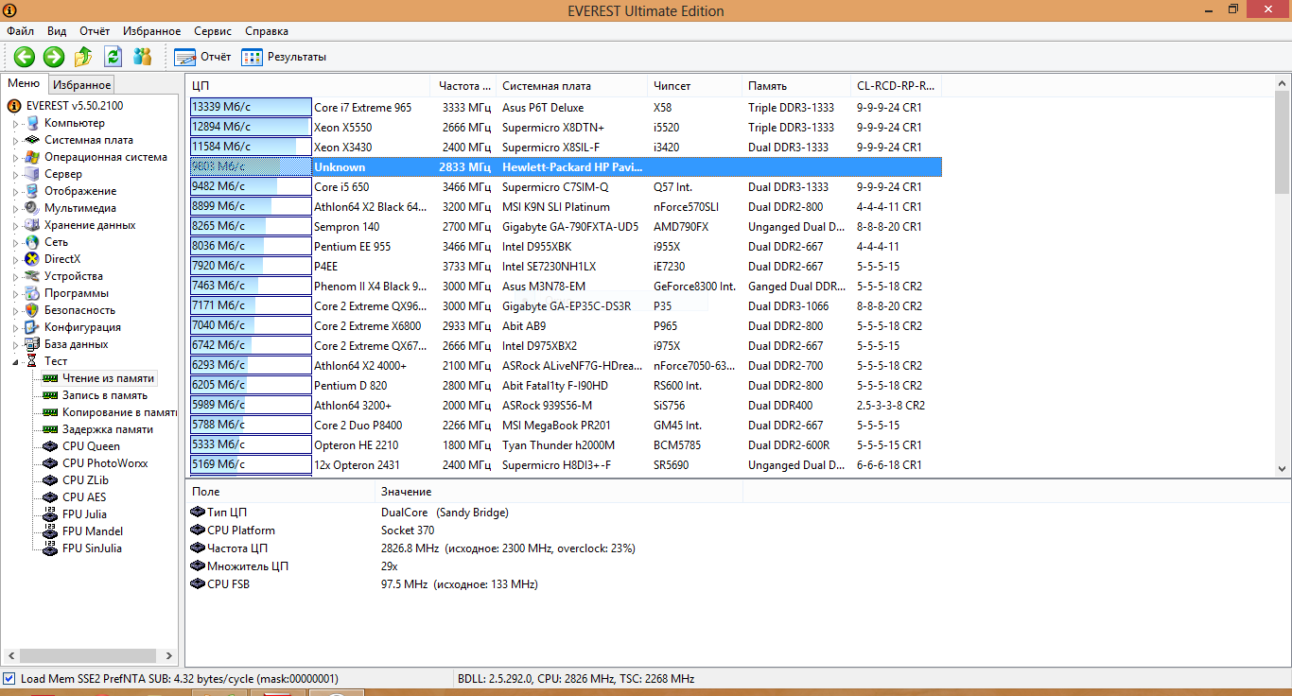Click the sidebar horizontal scrollbar
Screen dimensions: 1292x696
pos(90,655)
